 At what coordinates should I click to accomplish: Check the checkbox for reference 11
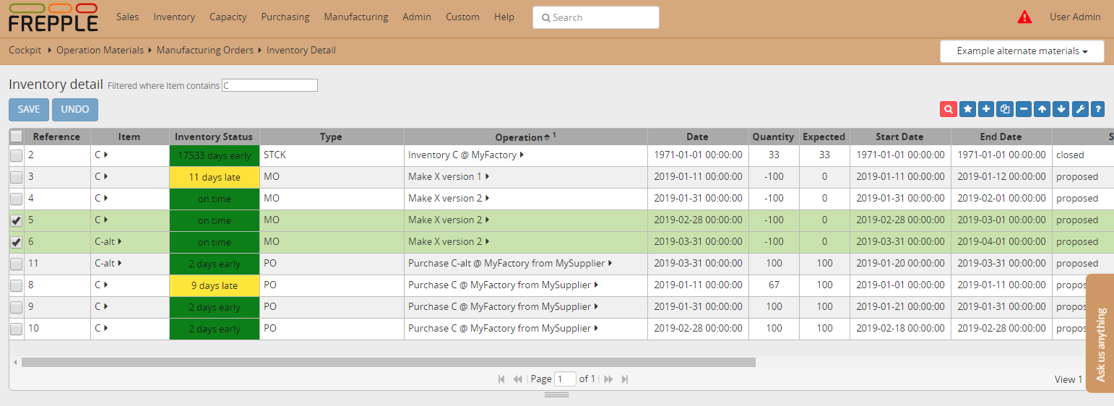16,264
